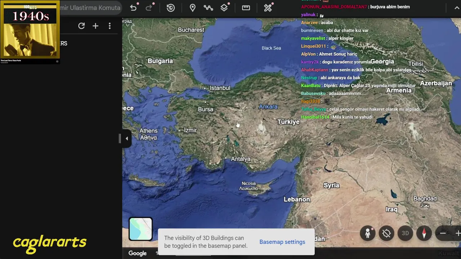This screenshot has width=461, height=259.
Task: Click the Lebanon country label
Action: point(297,199)
